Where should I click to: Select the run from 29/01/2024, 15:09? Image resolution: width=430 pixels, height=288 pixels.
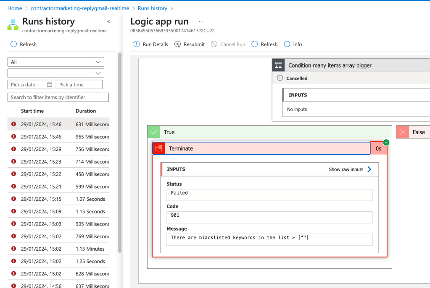[x=58, y=211]
